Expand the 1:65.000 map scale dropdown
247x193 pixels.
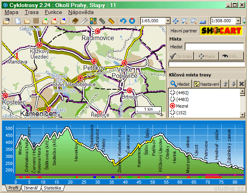(x=168, y=21)
